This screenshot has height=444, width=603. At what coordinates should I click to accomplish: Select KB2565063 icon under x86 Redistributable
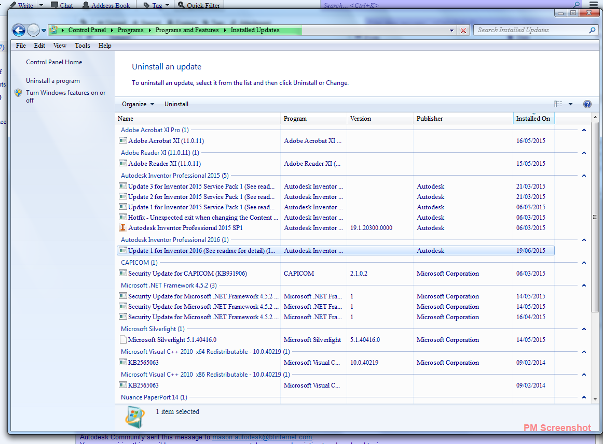122,385
